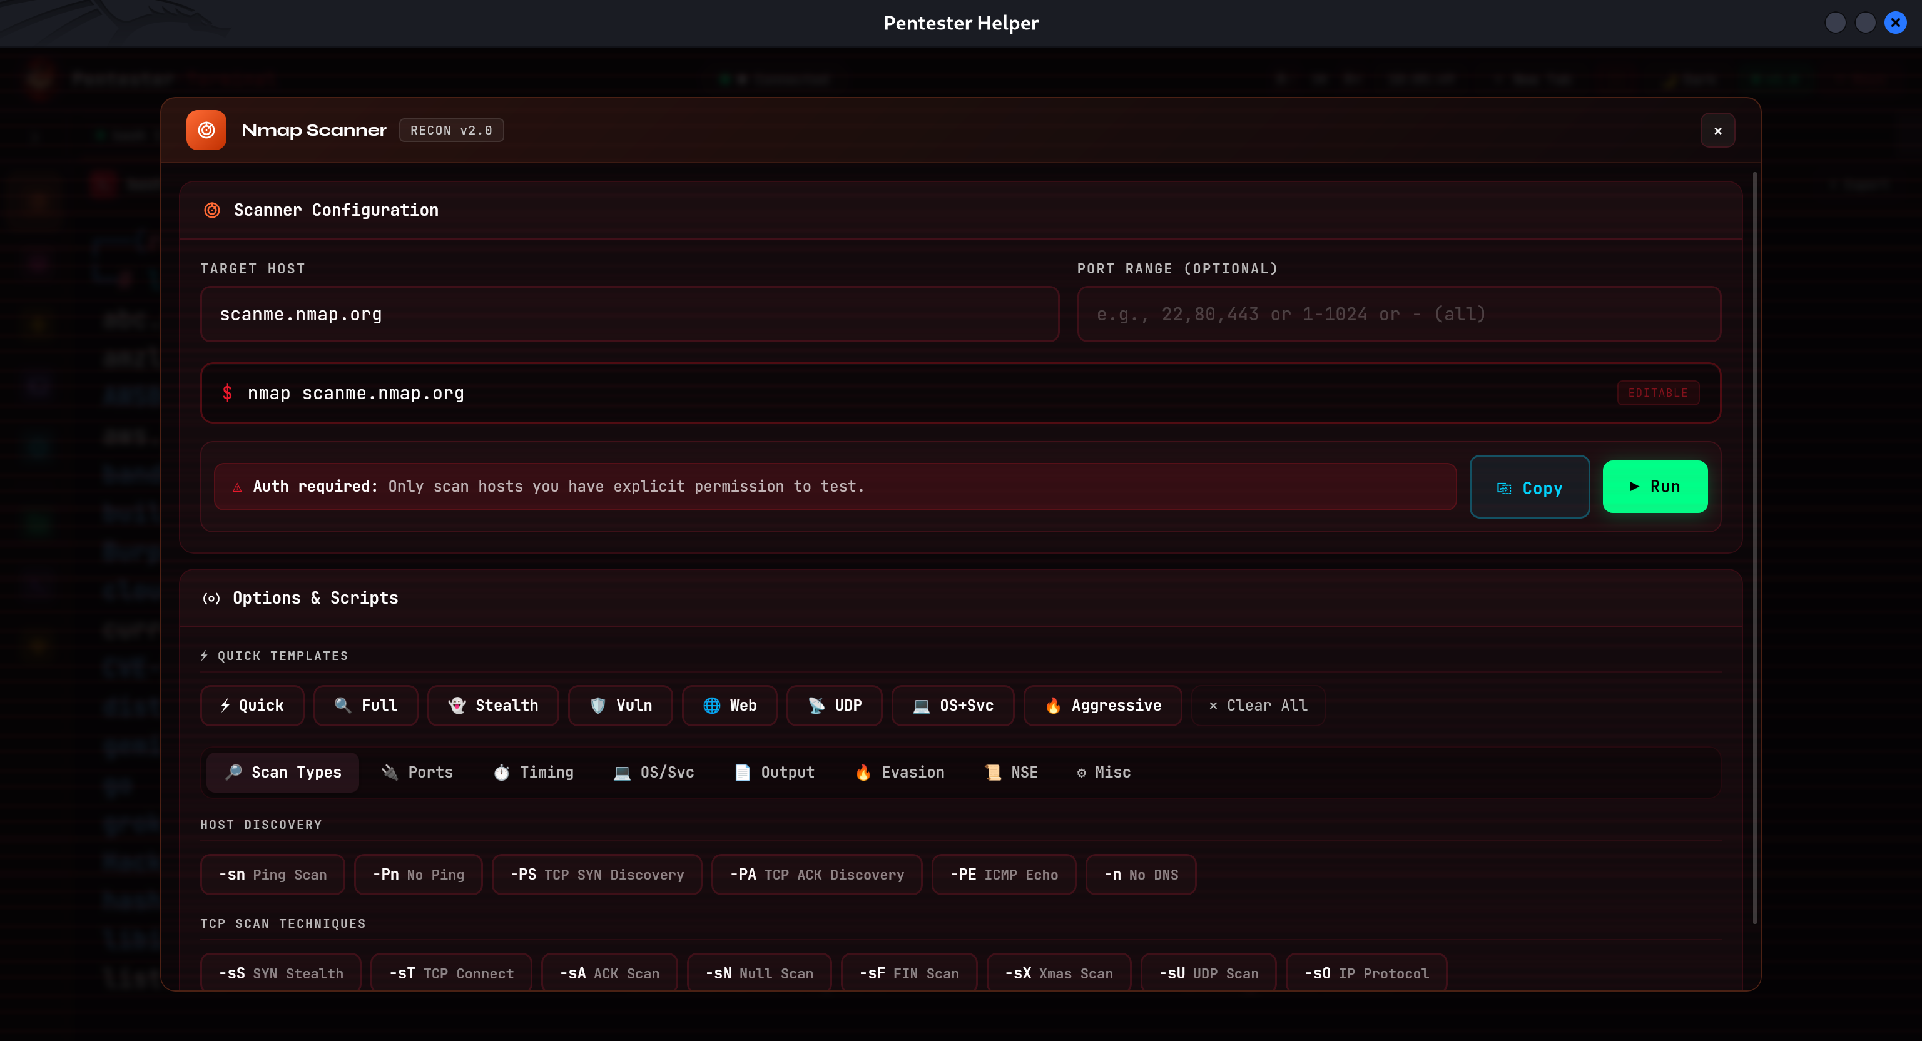Switch to the Timing tab
The height and width of the screenshot is (1041, 1922).
pyautogui.click(x=534, y=773)
